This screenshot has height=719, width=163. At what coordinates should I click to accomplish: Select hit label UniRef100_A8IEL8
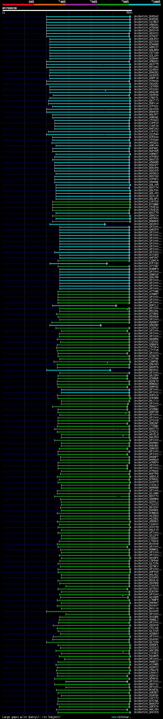146,435
